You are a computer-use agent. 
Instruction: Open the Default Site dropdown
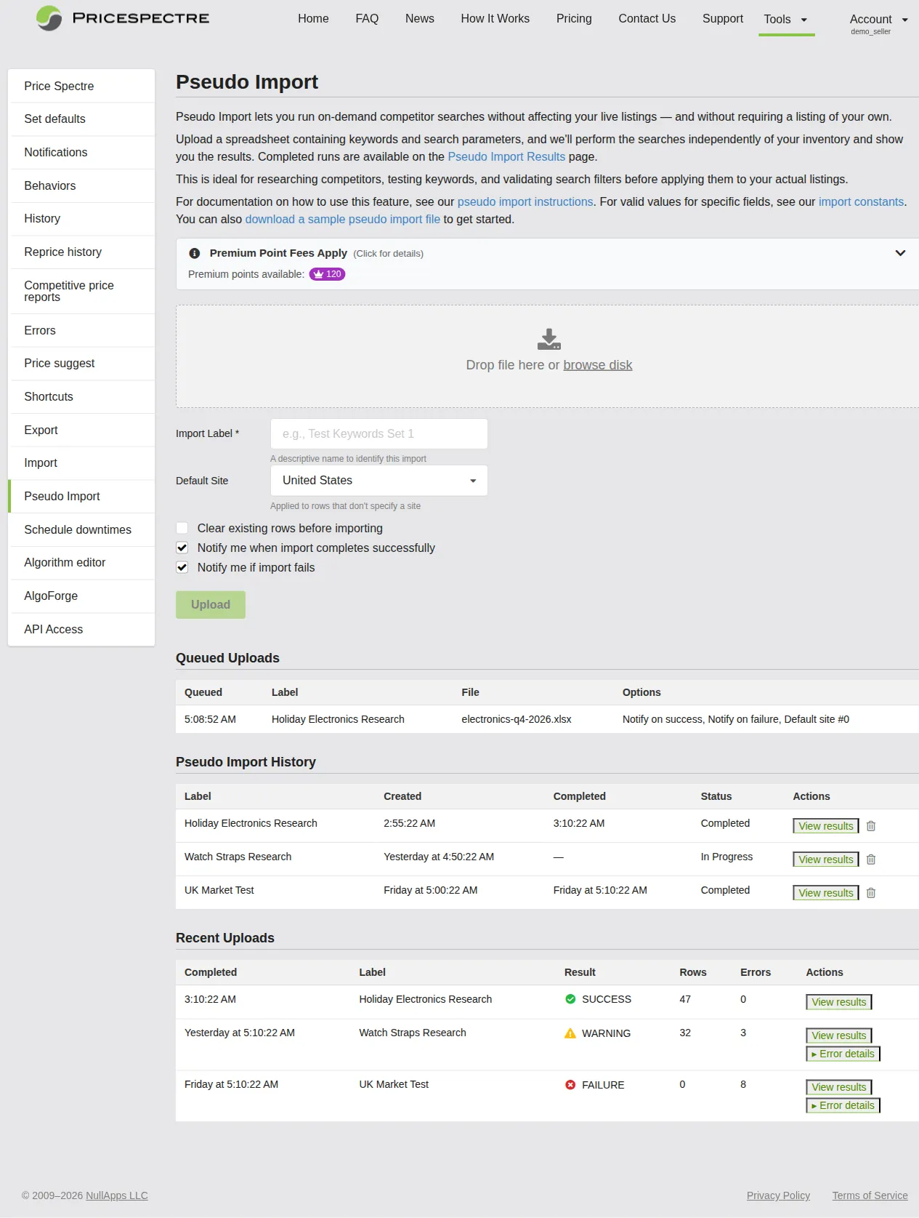[378, 481]
